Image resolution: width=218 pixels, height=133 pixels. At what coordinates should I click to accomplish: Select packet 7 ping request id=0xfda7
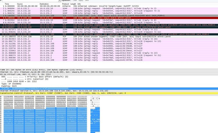109,20
